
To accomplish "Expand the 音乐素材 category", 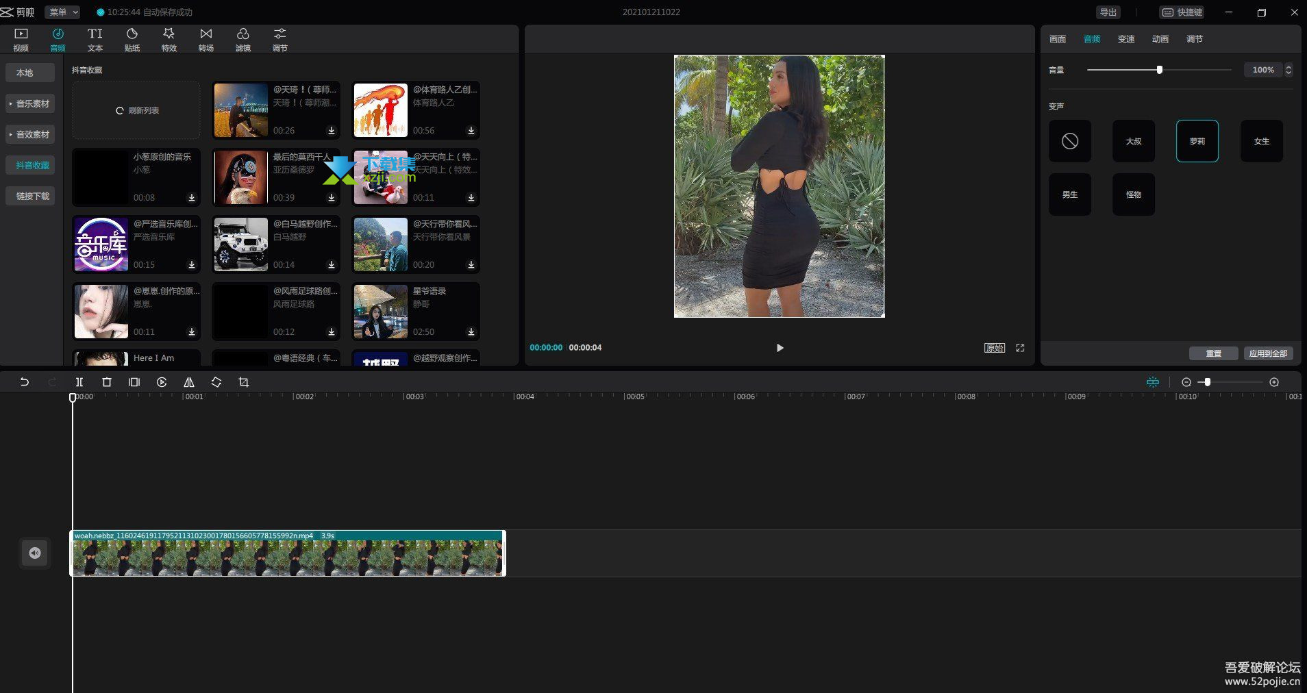I will [x=30, y=103].
